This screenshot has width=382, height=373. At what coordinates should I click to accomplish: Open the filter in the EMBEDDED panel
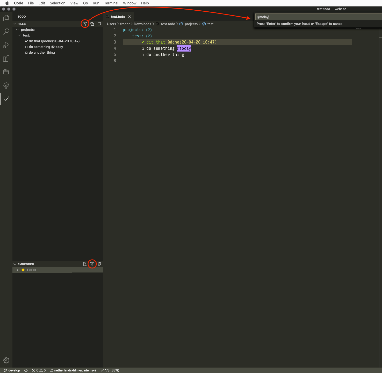[92, 264]
